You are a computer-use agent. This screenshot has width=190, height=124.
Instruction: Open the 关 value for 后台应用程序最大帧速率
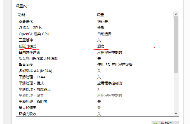(x=99, y=59)
